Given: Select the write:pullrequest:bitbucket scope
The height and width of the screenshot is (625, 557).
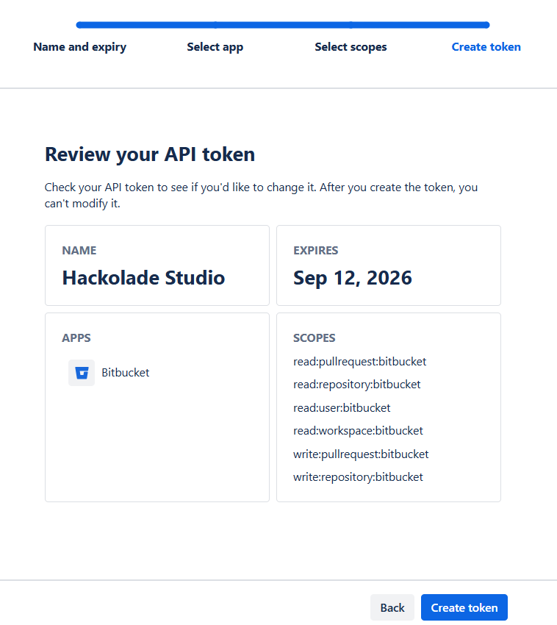Looking at the screenshot, I should pos(361,454).
